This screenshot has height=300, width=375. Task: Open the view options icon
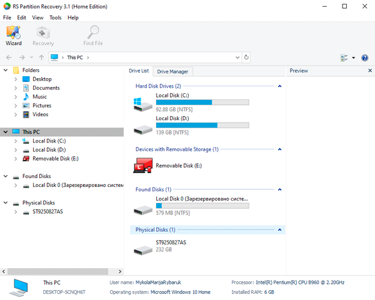point(344,57)
